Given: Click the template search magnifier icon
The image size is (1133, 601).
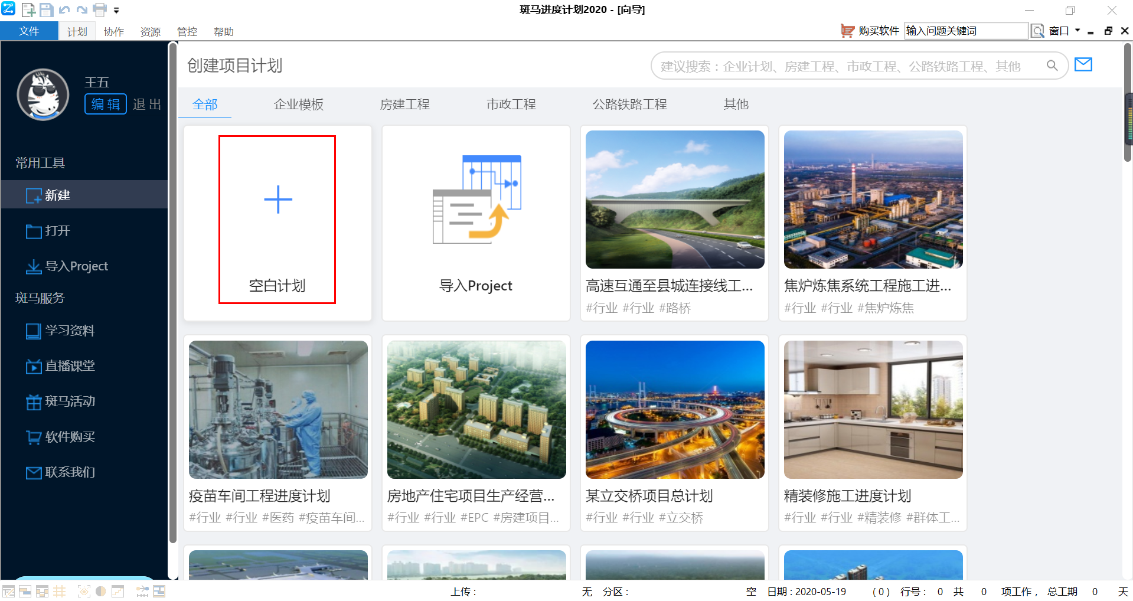Looking at the screenshot, I should point(1052,66).
